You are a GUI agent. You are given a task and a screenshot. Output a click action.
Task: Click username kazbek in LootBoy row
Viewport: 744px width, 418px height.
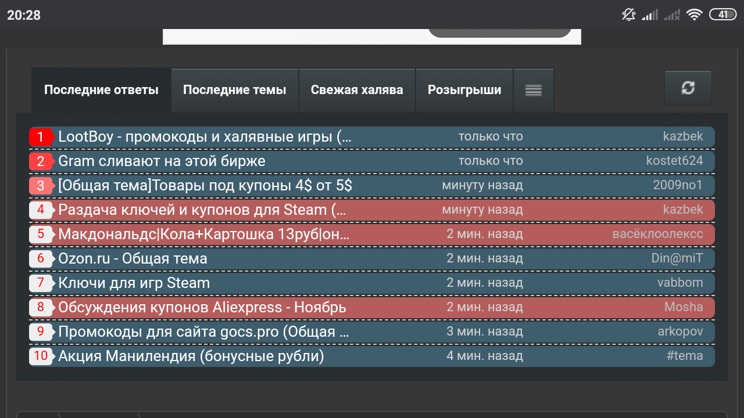pos(683,136)
